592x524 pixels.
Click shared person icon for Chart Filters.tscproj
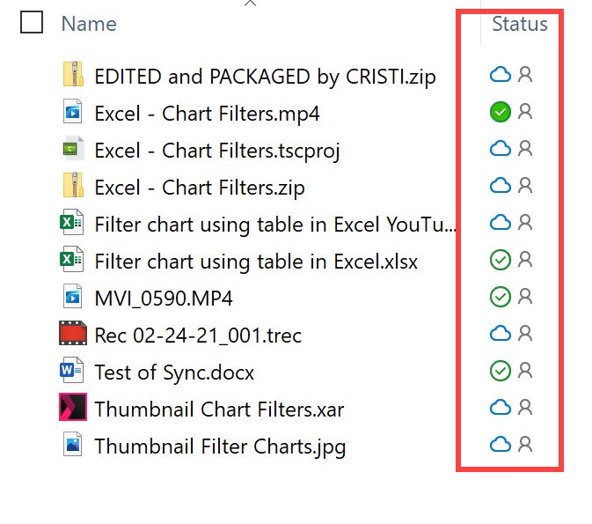pyautogui.click(x=525, y=148)
